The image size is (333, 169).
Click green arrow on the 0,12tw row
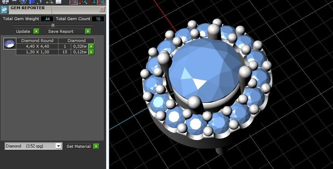pos(91,52)
